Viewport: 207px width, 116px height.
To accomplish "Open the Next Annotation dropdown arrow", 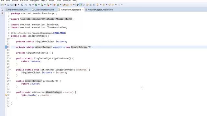I will [101, 5].
